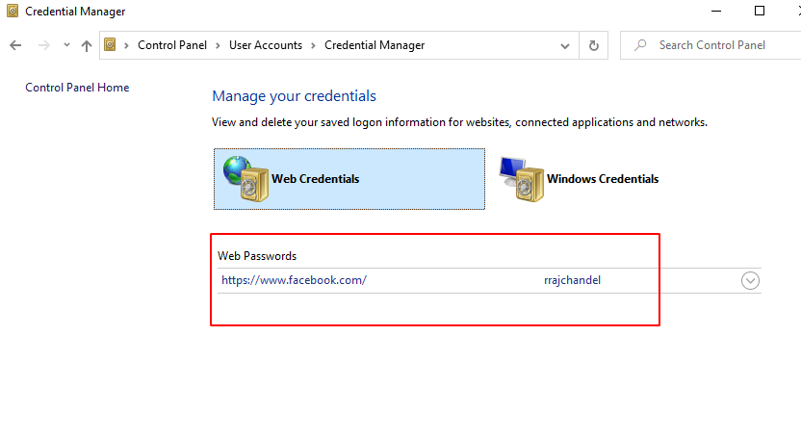
Task: Go up one level with the up arrow
Action: click(x=87, y=45)
